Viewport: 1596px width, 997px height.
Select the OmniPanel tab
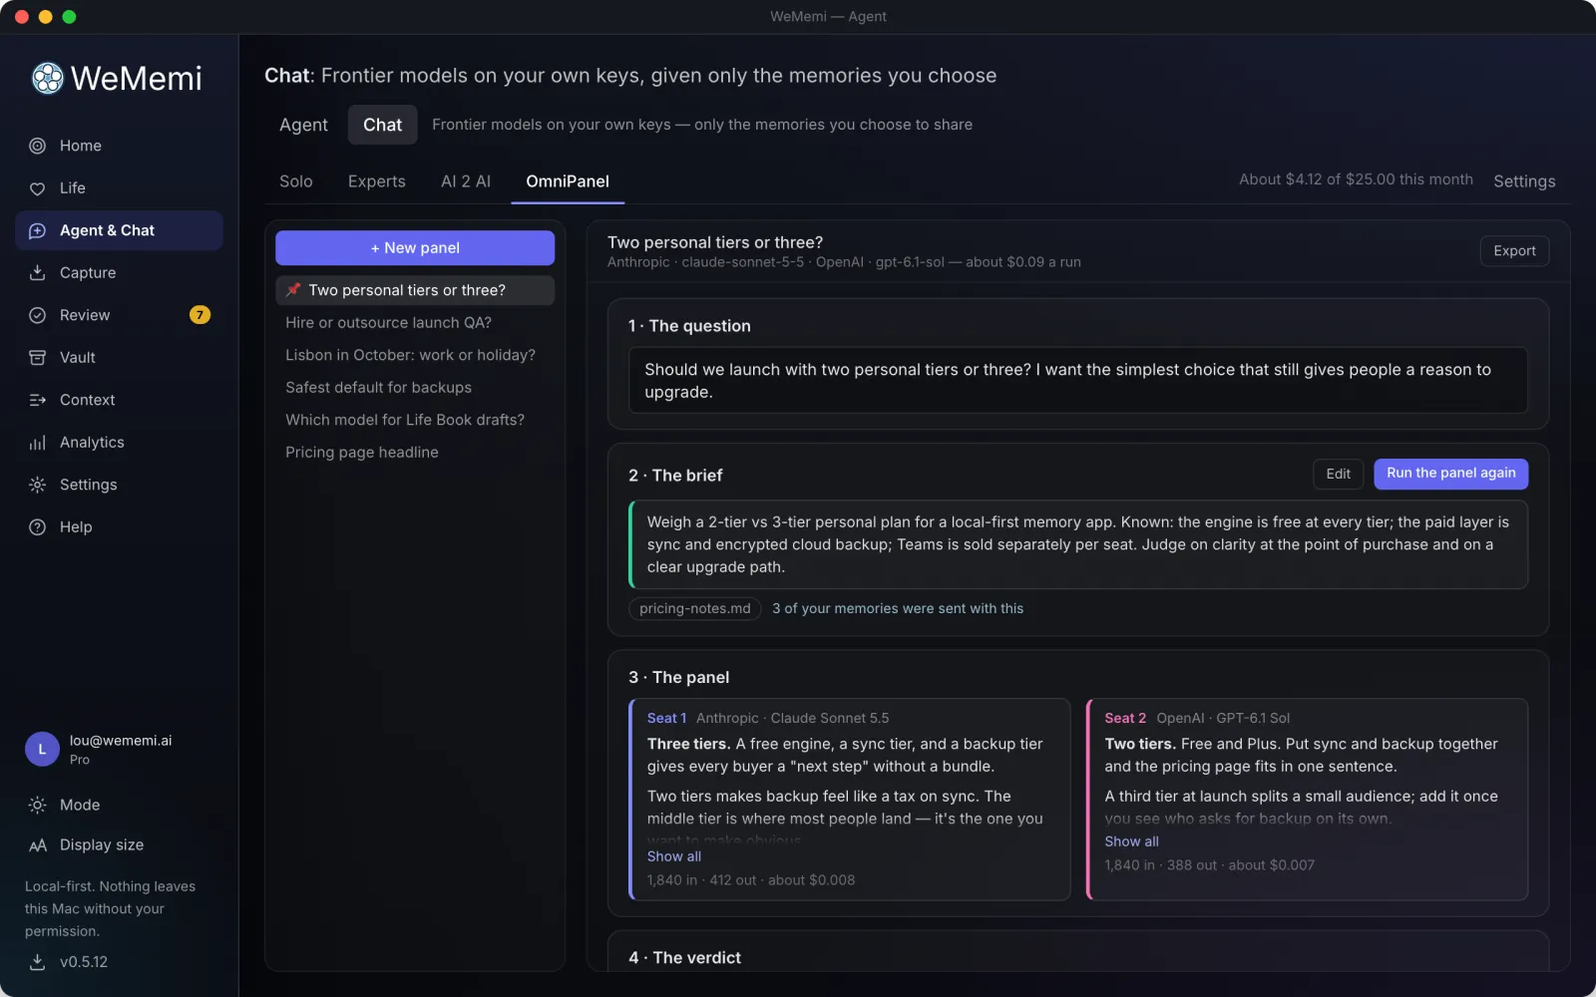[x=568, y=181]
